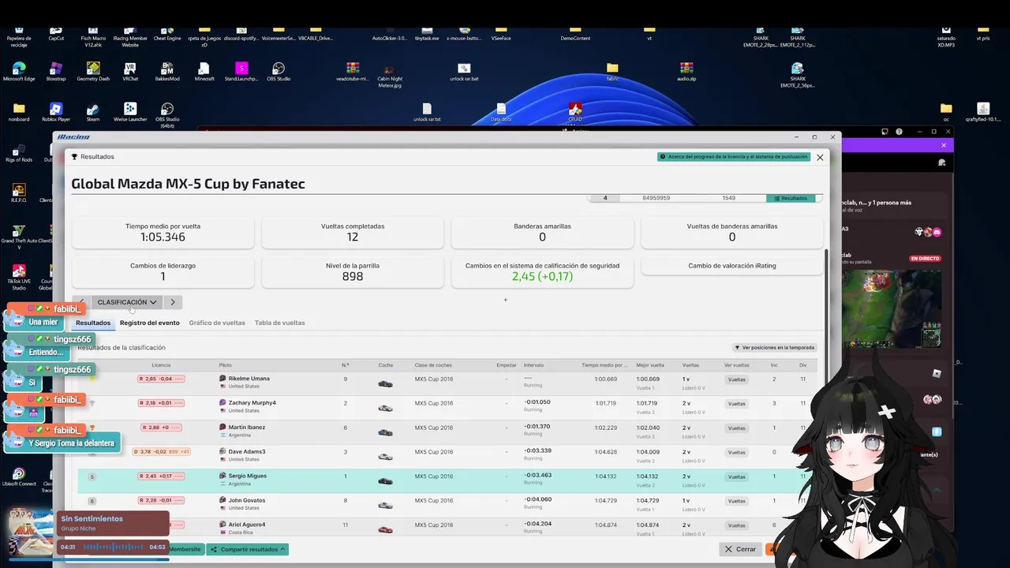Click Vueltas button for Zachary Murphy4
The width and height of the screenshot is (1010, 568).
[736, 404]
